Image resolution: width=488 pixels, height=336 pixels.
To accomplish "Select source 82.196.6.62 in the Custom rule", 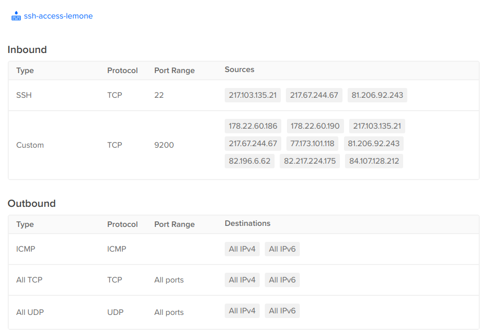I will pos(249,161).
